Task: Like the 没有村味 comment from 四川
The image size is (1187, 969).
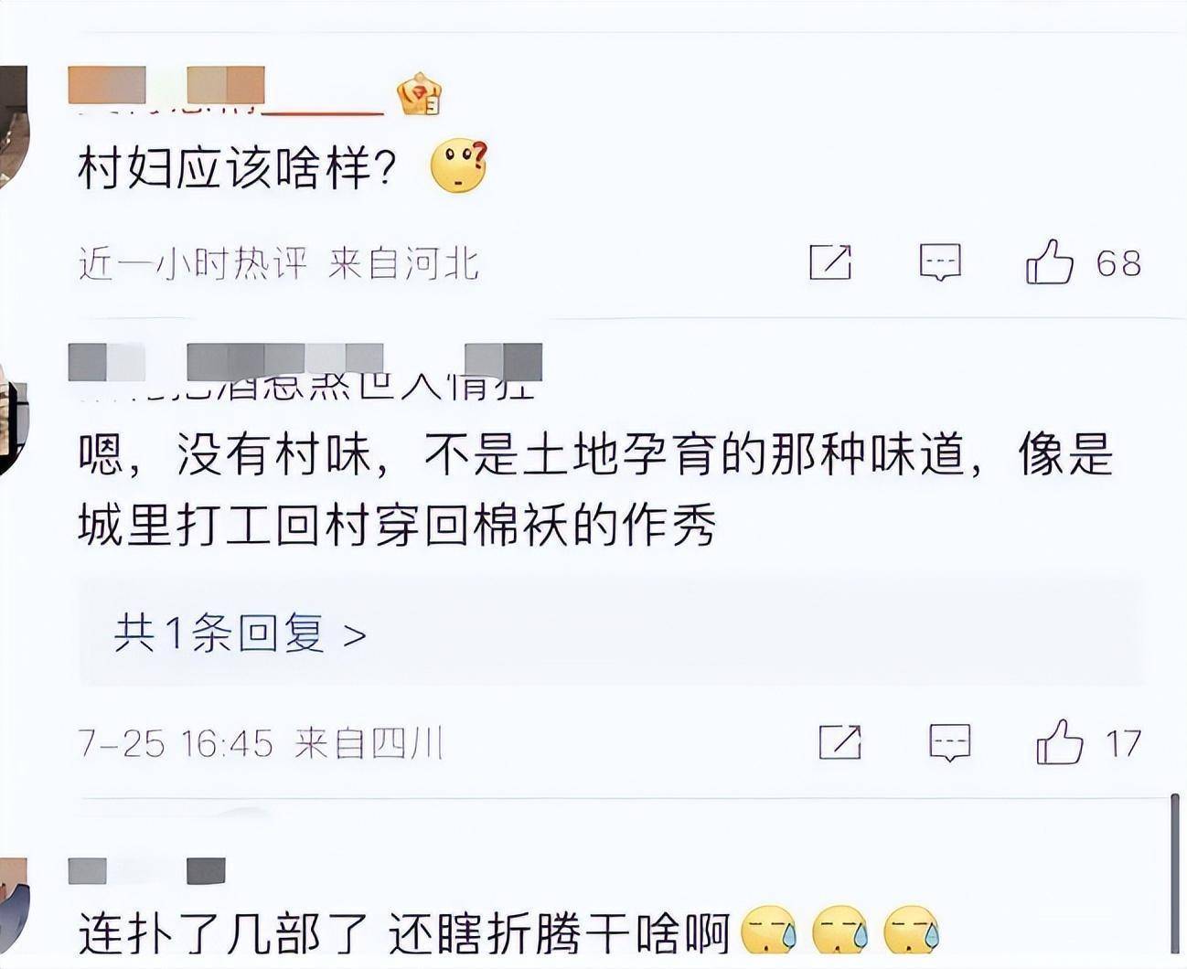Action: coord(1059,741)
